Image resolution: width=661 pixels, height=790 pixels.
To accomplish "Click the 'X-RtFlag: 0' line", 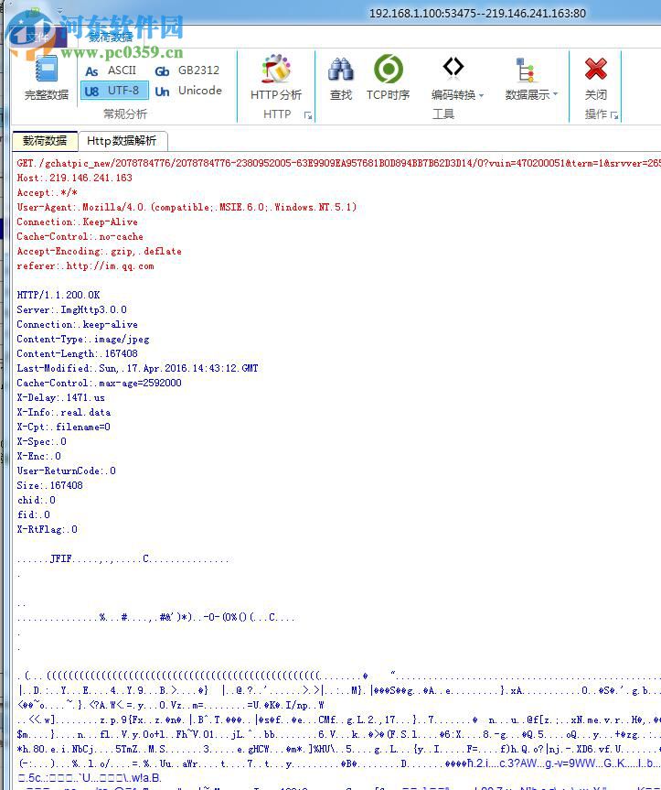I will (48, 529).
